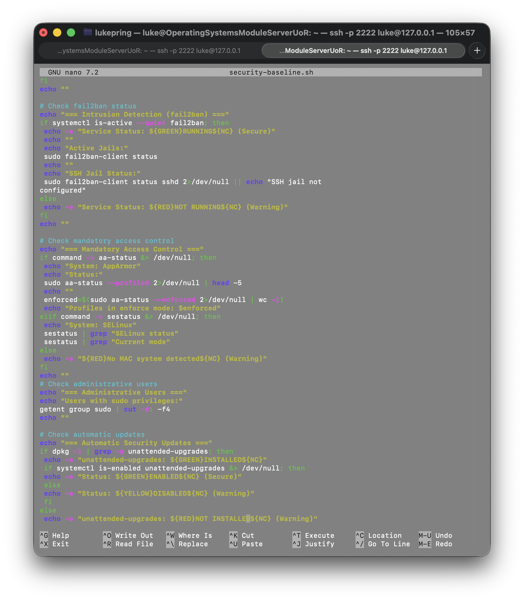Click the M-U Undo shortcut

click(435, 536)
